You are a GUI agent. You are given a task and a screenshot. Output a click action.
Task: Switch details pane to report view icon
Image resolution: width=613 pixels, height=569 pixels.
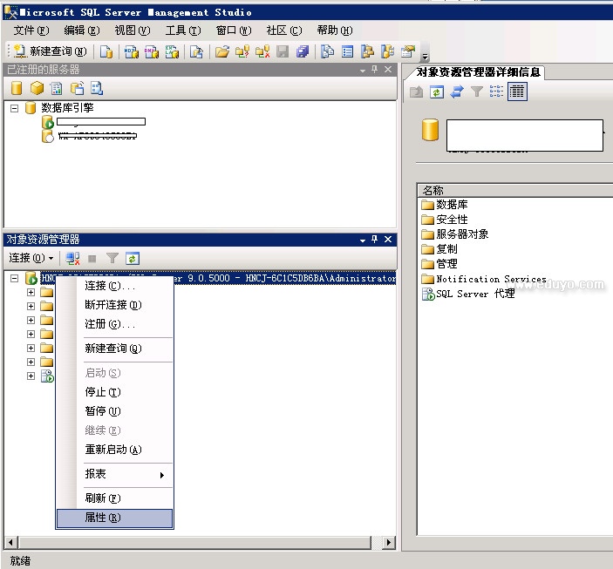click(517, 91)
